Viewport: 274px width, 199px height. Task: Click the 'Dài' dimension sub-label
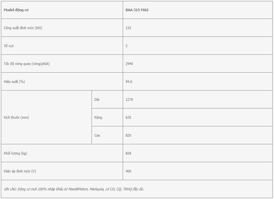pyautogui.click(x=97, y=99)
